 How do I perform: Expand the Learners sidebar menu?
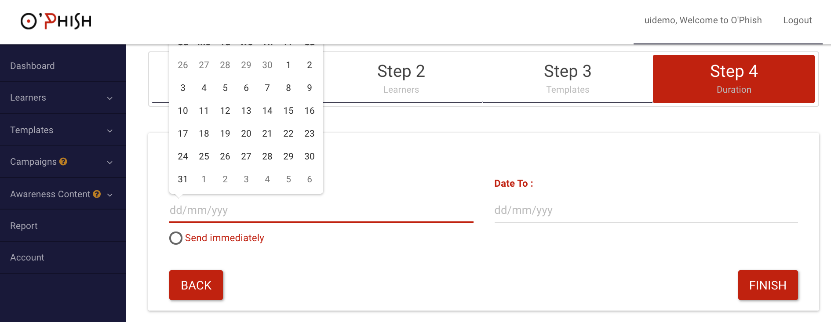pyautogui.click(x=109, y=98)
